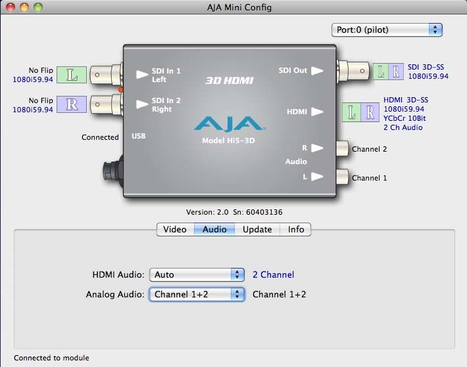Click the L R icon beside SDI 3D-SS
467x367 pixels.
tap(388, 72)
